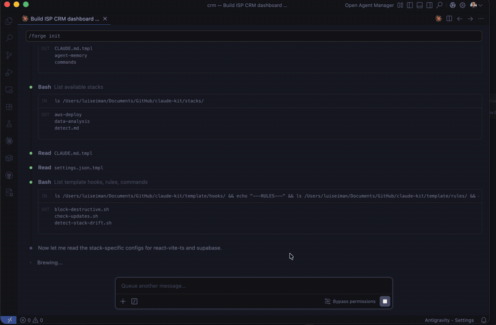Click the title bar search magnifier
The width and height of the screenshot is (496, 325).
440,6
